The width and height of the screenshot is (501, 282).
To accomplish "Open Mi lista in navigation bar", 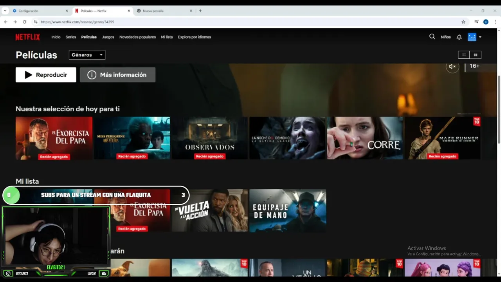I will (167, 37).
